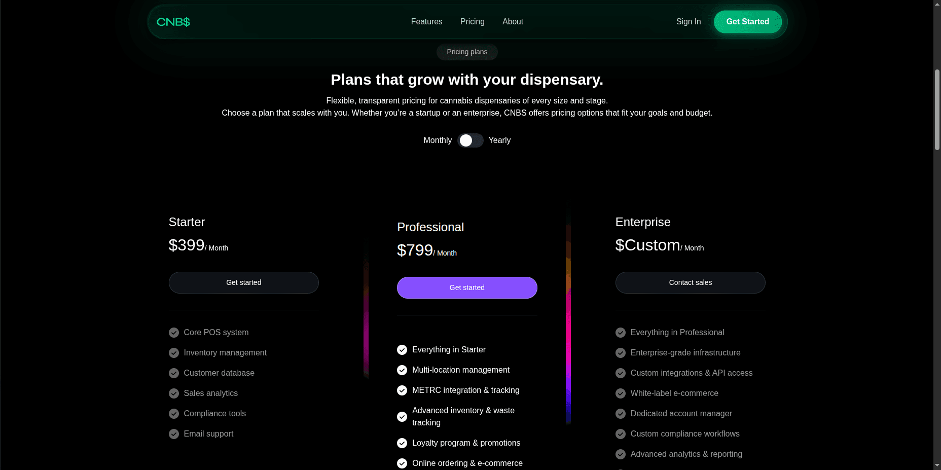Open the About nav link
The width and height of the screenshot is (941, 470).
(513, 22)
